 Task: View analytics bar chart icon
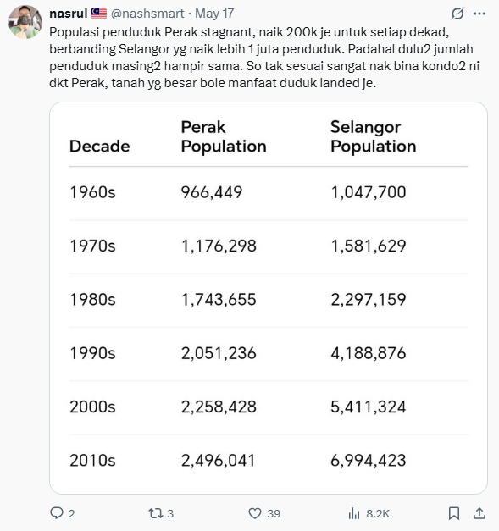click(x=354, y=513)
